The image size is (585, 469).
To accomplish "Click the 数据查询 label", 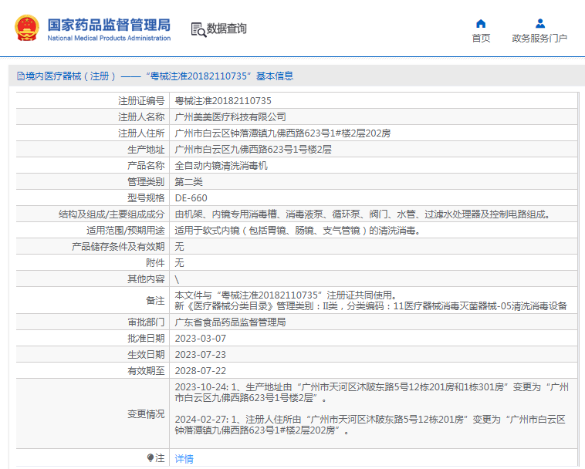I will point(226,29).
